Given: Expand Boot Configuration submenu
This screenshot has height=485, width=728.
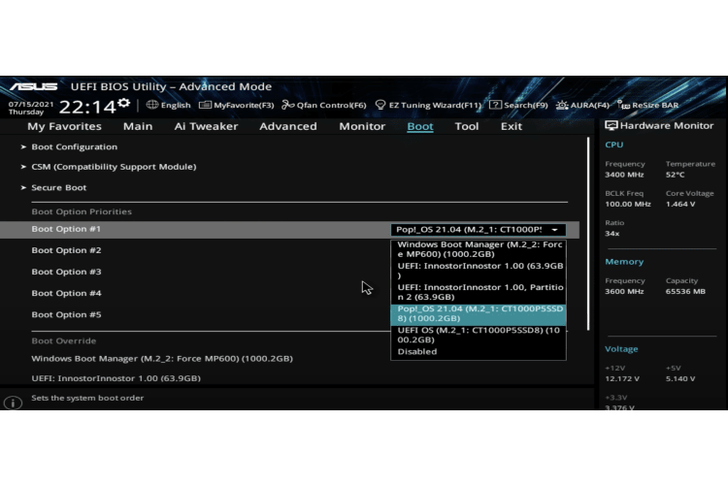Looking at the screenshot, I should [x=75, y=146].
